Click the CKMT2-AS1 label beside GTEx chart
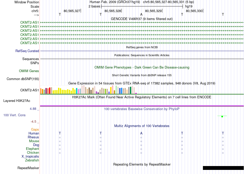The height and width of the screenshot is (174, 244). [x=30, y=90]
